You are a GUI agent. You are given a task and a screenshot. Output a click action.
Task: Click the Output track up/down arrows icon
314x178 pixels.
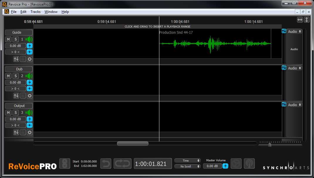(x=16, y=132)
